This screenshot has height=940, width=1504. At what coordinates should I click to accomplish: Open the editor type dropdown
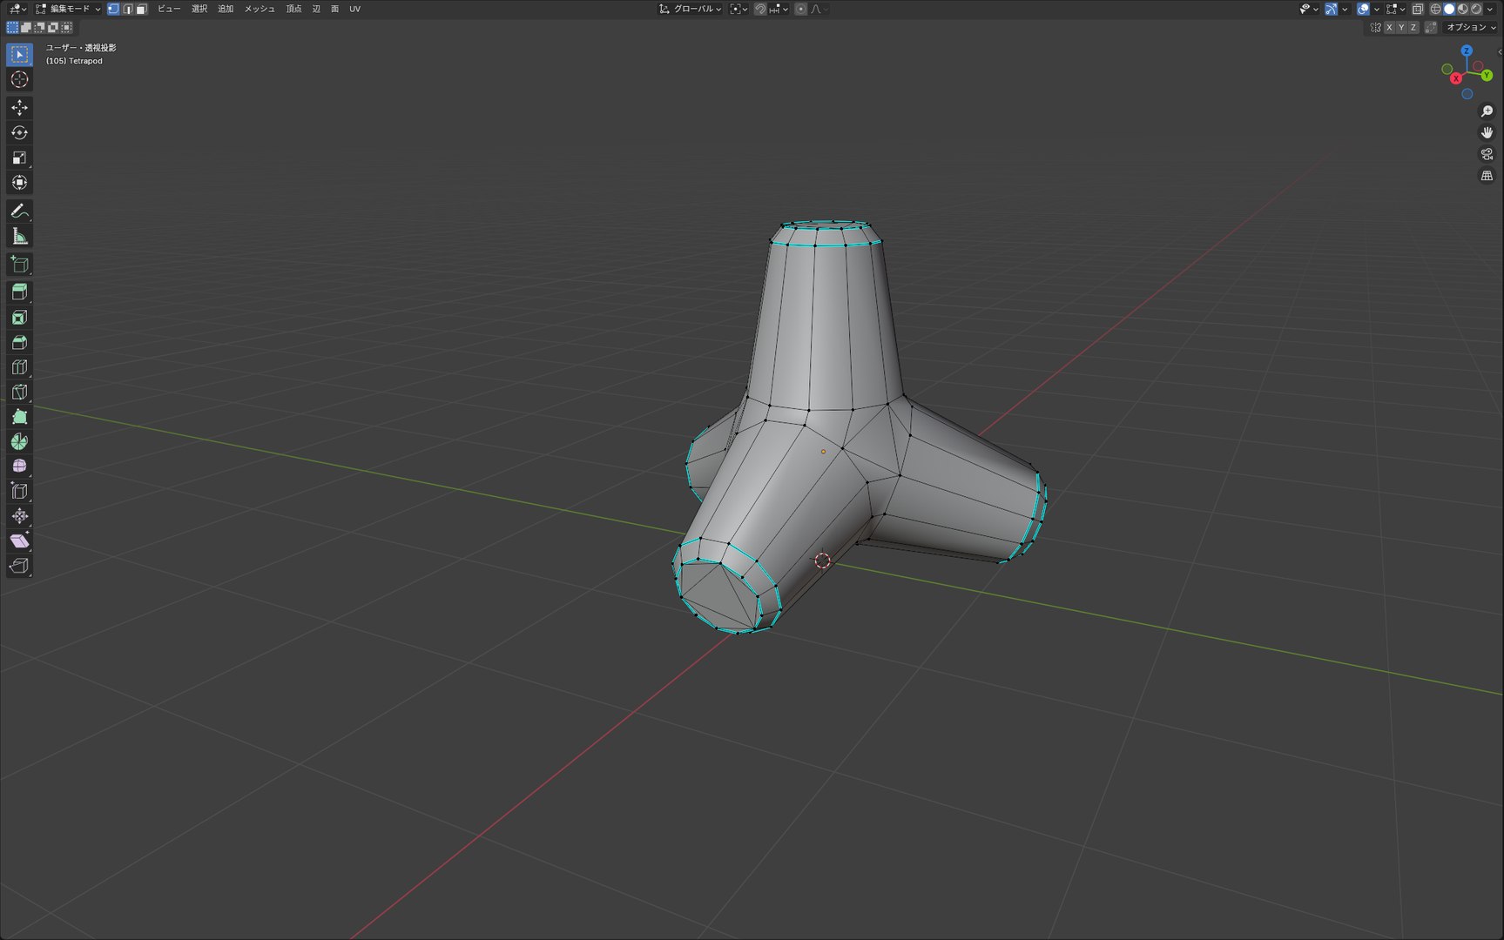(x=17, y=9)
